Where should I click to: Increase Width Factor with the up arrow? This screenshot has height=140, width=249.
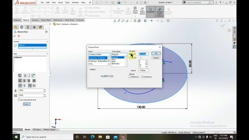45,89
